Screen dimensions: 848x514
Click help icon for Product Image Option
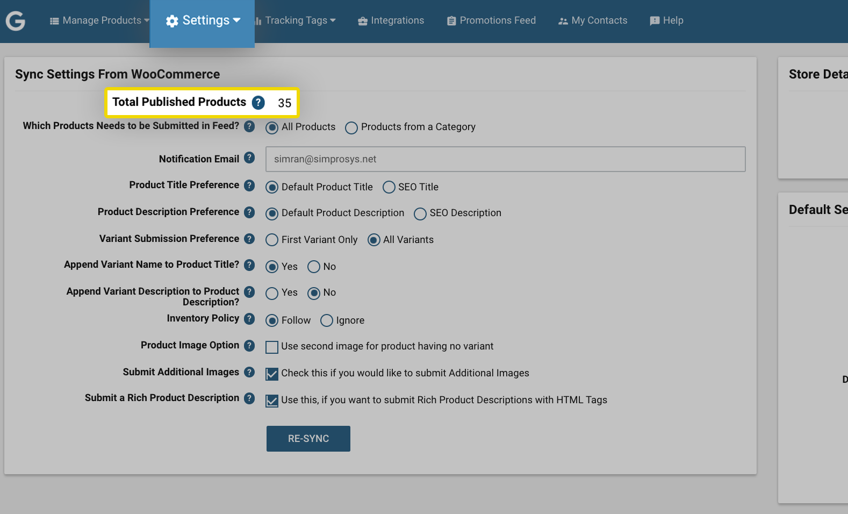pyautogui.click(x=249, y=345)
